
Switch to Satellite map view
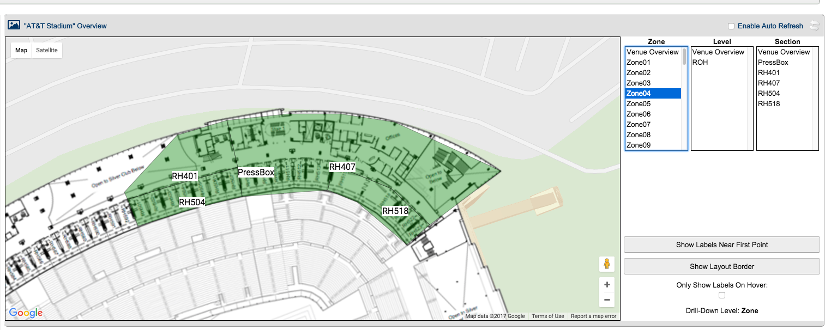47,50
